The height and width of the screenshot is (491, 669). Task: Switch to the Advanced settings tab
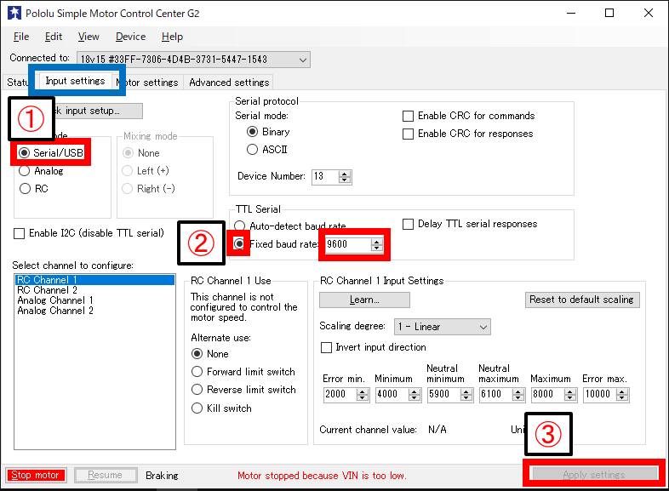pyautogui.click(x=229, y=83)
